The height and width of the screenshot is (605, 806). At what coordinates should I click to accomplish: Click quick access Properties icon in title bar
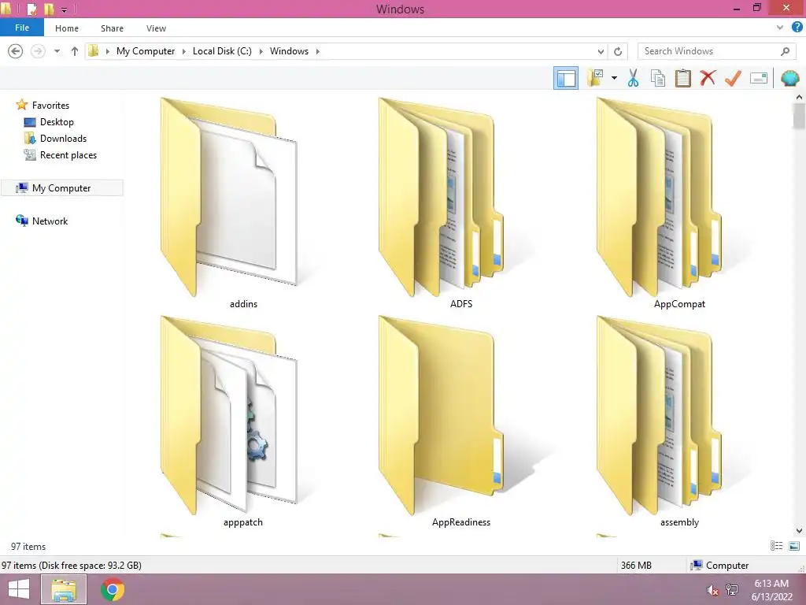[32, 9]
